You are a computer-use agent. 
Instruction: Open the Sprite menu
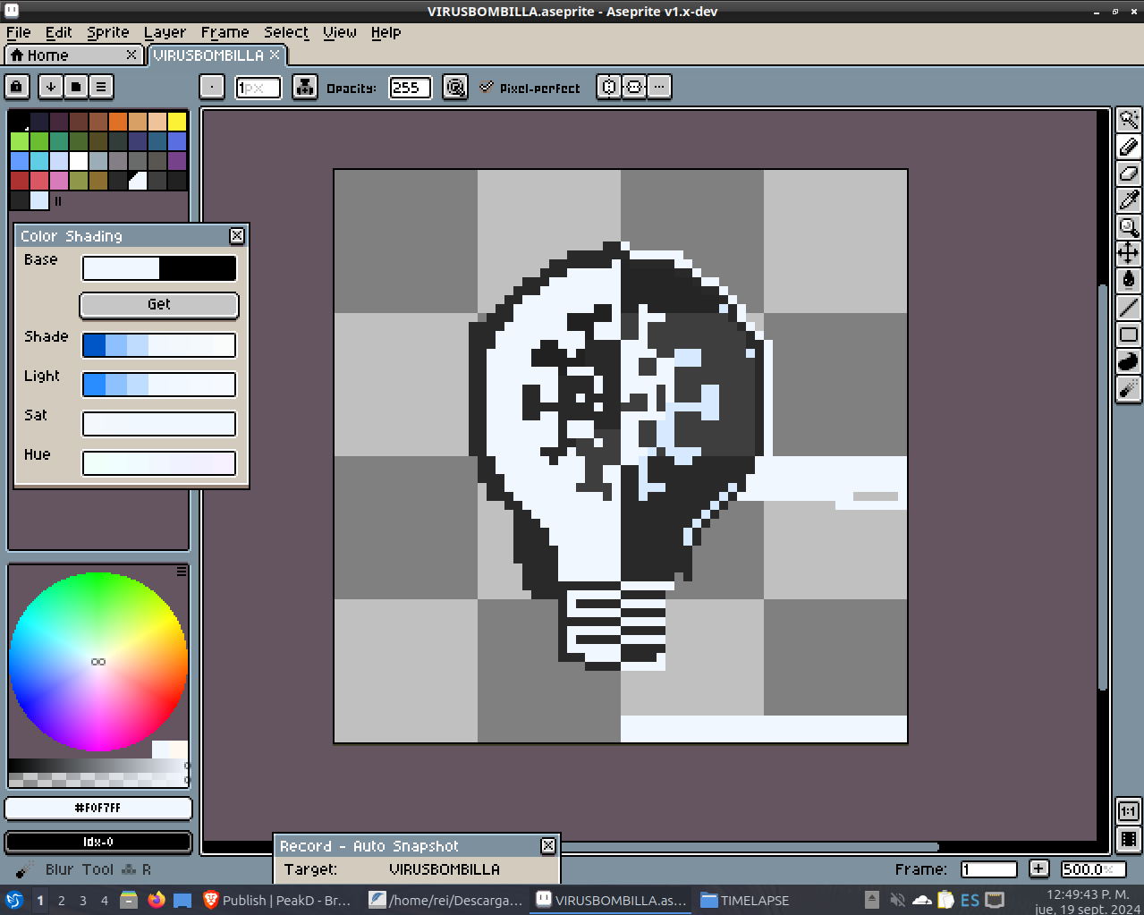pos(108,32)
